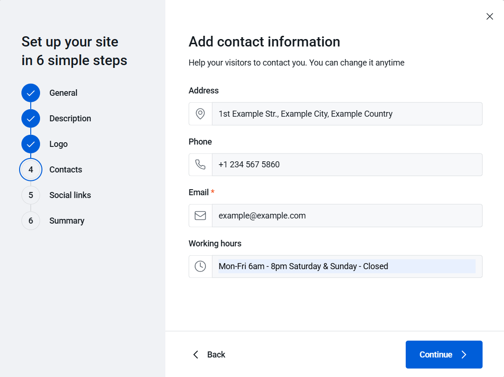Select step 4 Contacts circle
This screenshot has height=377, width=504.
click(31, 170)
